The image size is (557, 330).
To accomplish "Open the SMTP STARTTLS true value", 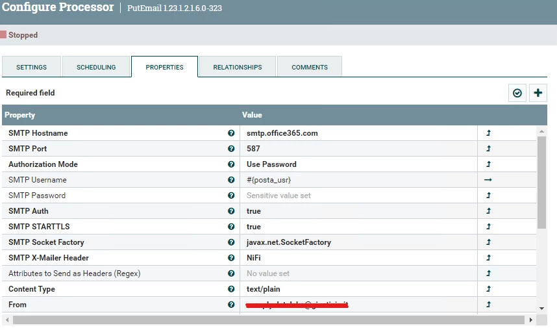I will point(358,227).
